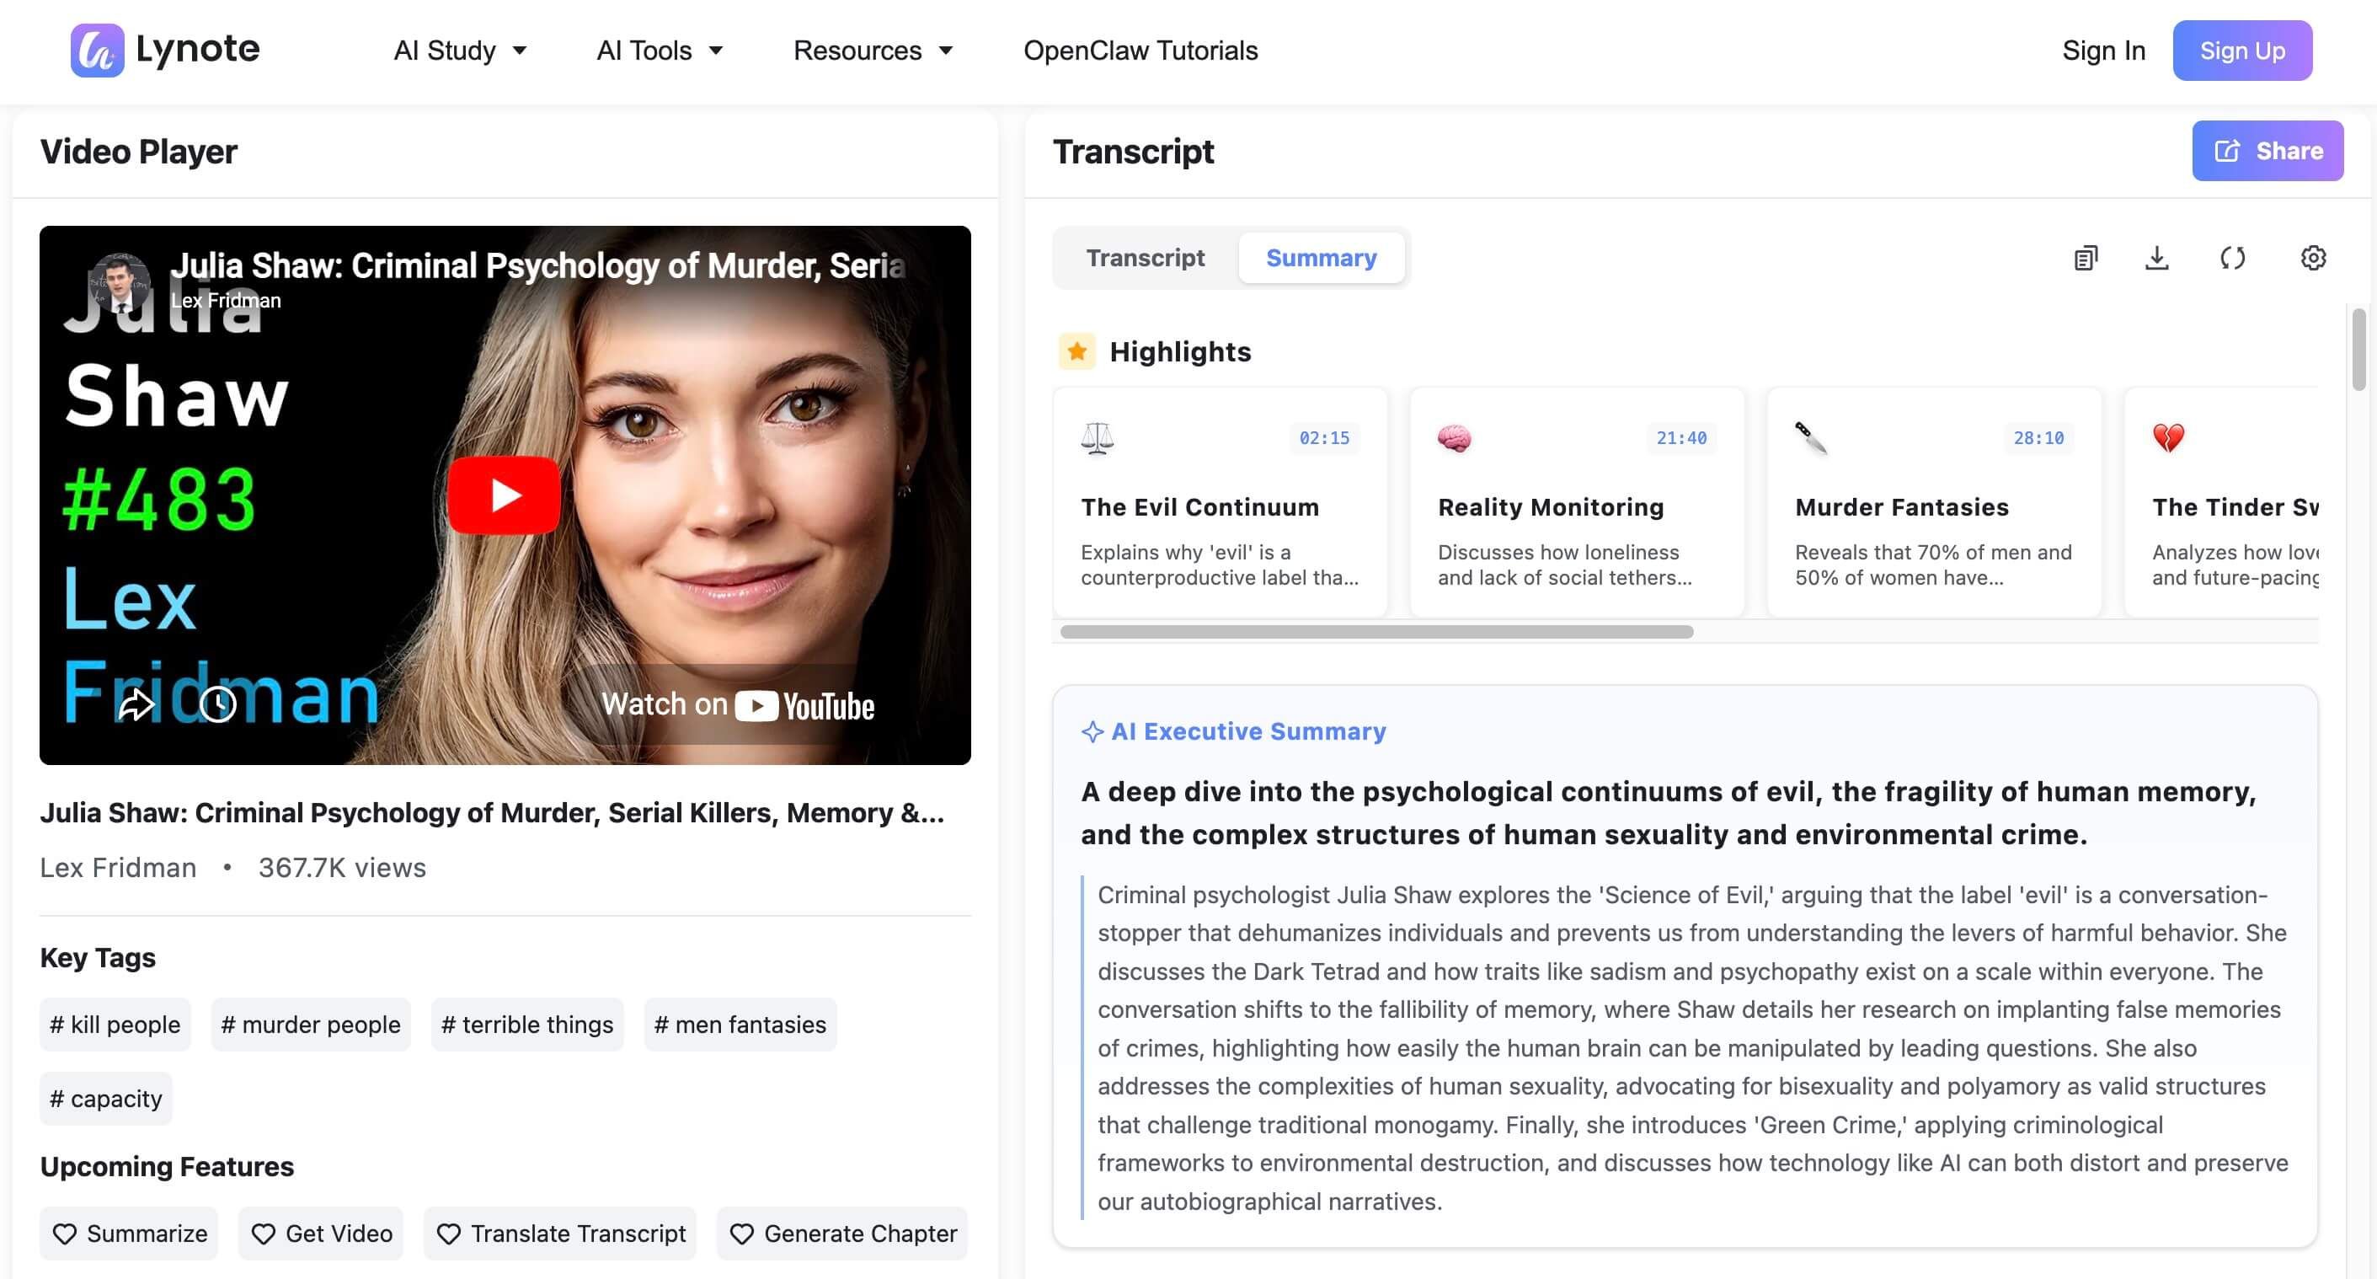Image resolution: width=2377 pixels, height=1279 pixels.
Task: Open Murder Fantasies highlight card
Action: tap(1934, 503)
